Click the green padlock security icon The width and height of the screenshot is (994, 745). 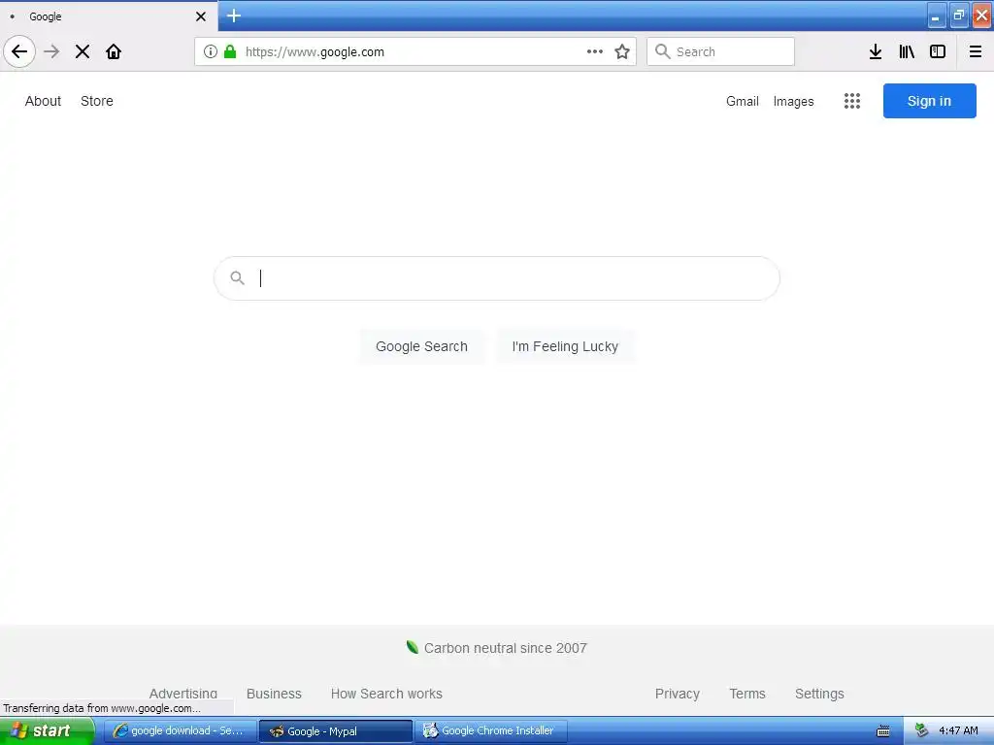tap(230, 51)
